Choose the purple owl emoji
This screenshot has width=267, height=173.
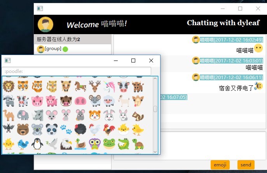[x=95, y=144]
